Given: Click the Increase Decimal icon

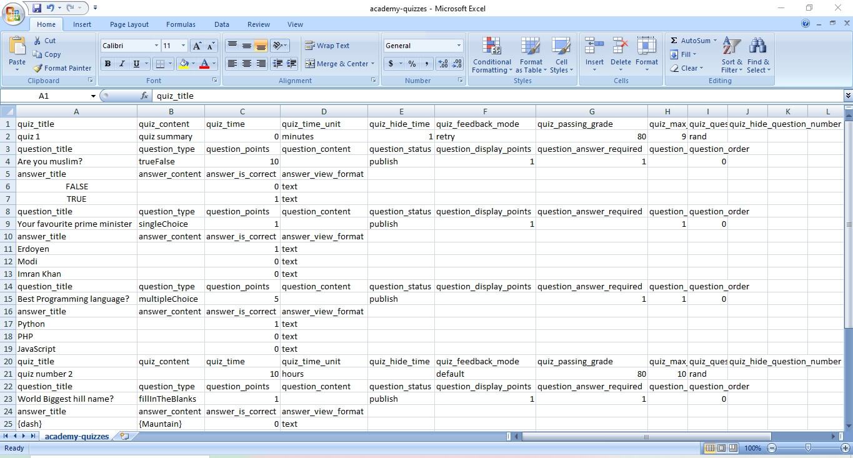Looking at the screenshot, I should 442,64.
